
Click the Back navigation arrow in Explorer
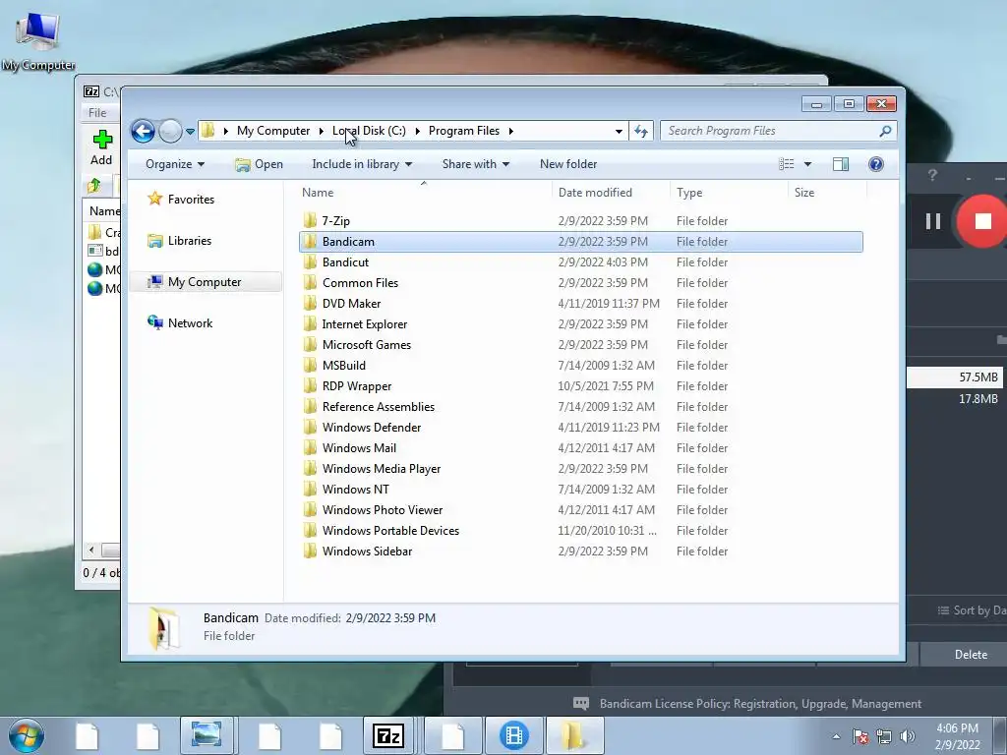(x=143, y=132)
